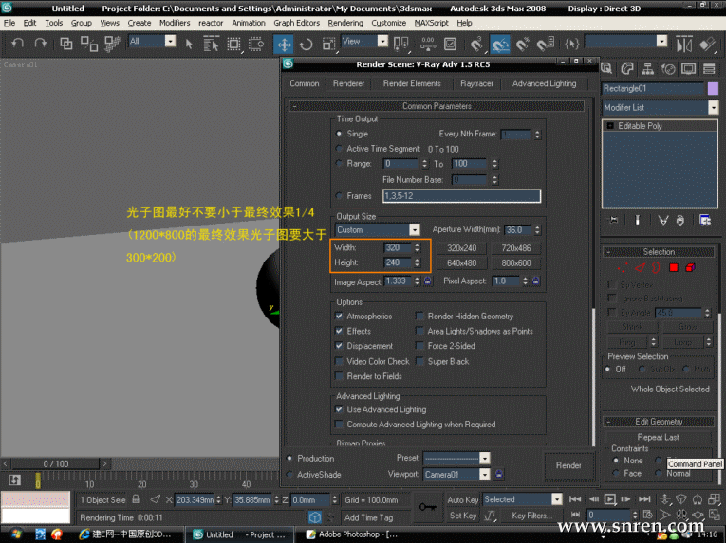Screen dimensions: 726x543
Task: Enable Render Hidden Geometry checkbox
Action: [x=420, y=317]
